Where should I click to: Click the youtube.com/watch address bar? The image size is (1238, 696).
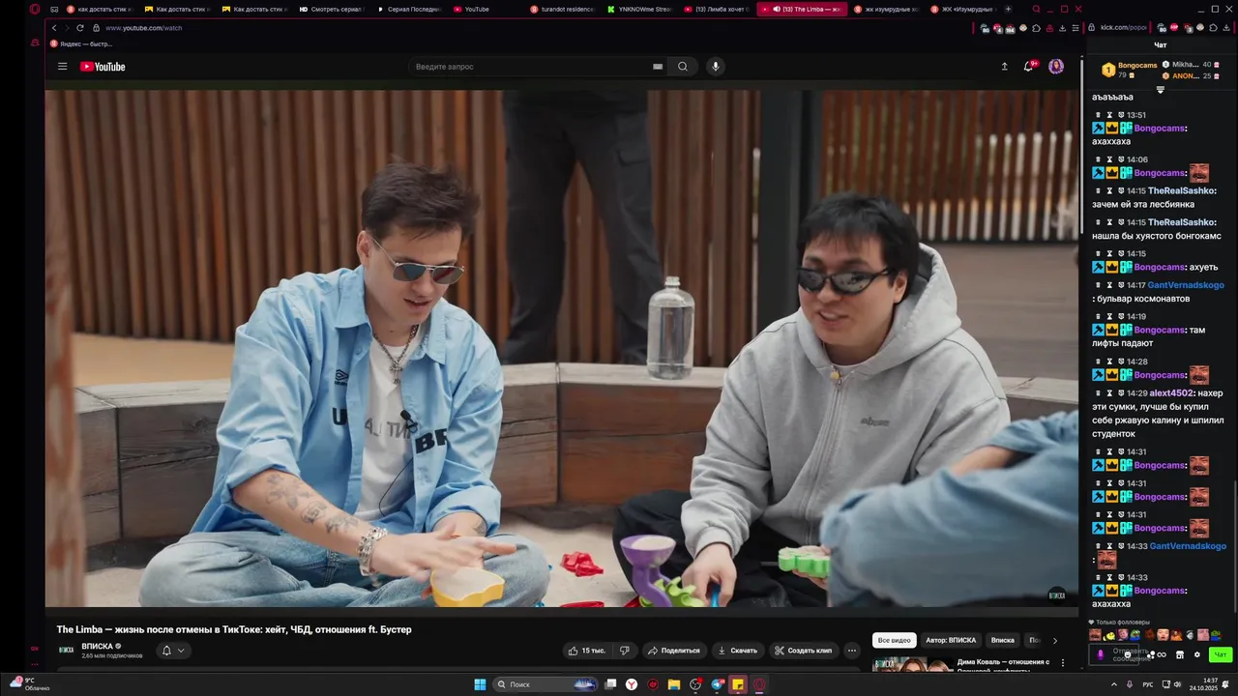pos(143,28)
